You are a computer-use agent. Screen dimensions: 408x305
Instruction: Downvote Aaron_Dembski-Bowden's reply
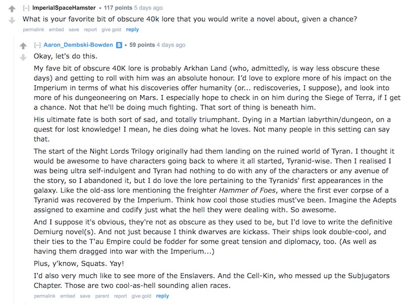tap(23, 58)
